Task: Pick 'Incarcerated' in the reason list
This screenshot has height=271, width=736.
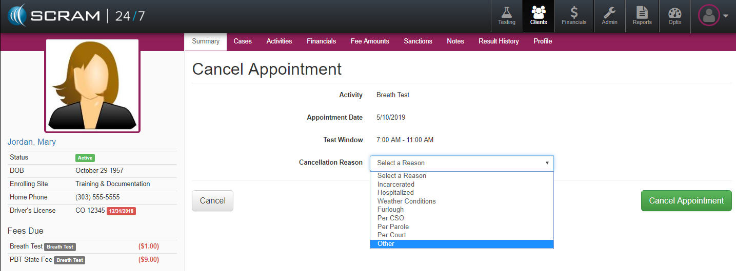Action: tap(396, 185)
